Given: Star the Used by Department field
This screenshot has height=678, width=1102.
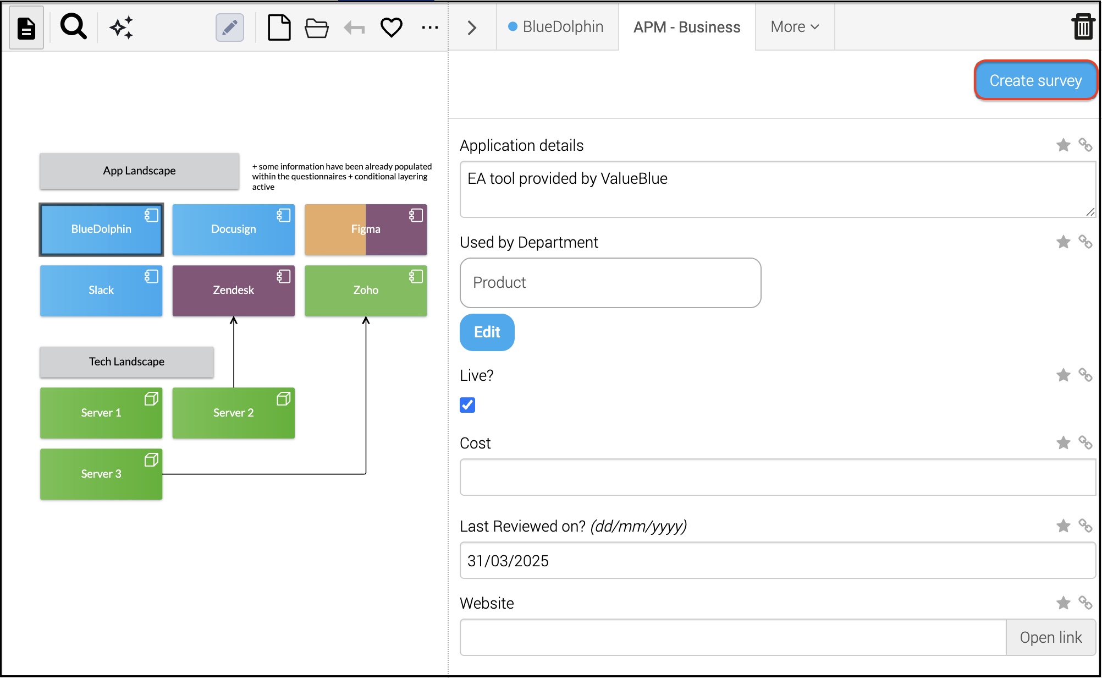Looking at the screenshot, I should (1064, 242).
